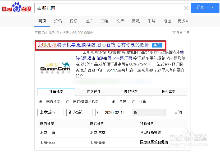Switch to the 网页 tab

point(42,21)
